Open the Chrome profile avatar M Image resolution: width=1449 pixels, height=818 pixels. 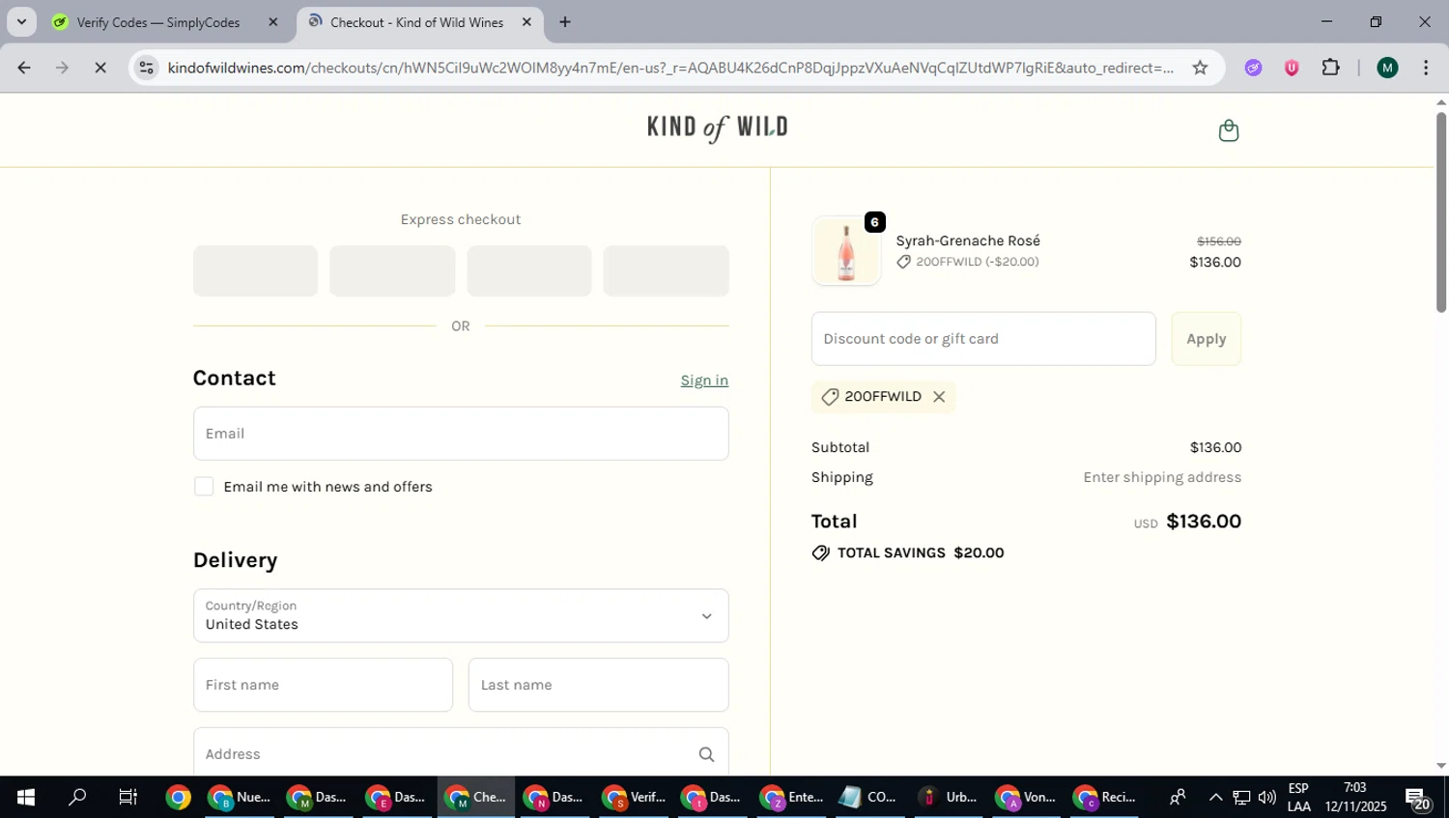coord(1387,68)
